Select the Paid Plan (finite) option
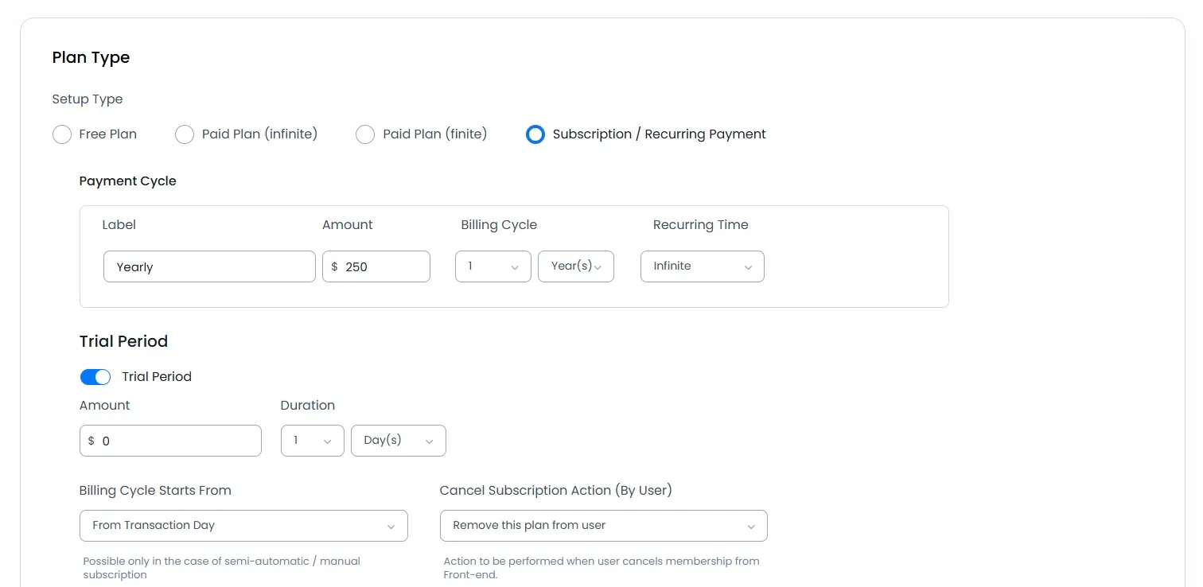 click(365, 134)
